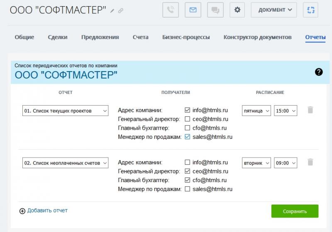Open settings via the gear icon
Viewport: 332px width, 232px height.
pyautogui.click(x=237, y=10)
